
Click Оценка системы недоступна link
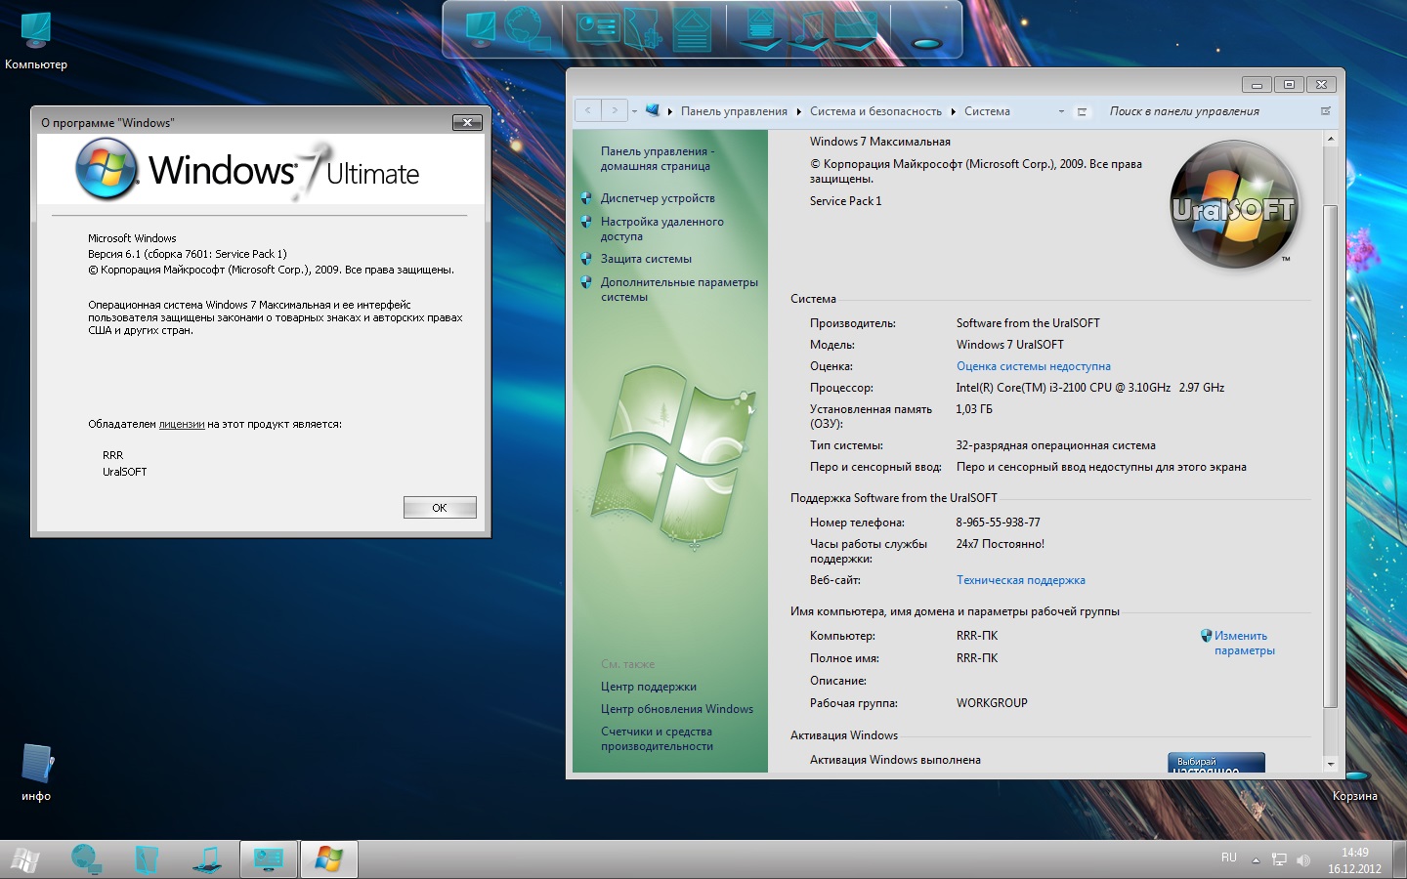[1034, 366]
